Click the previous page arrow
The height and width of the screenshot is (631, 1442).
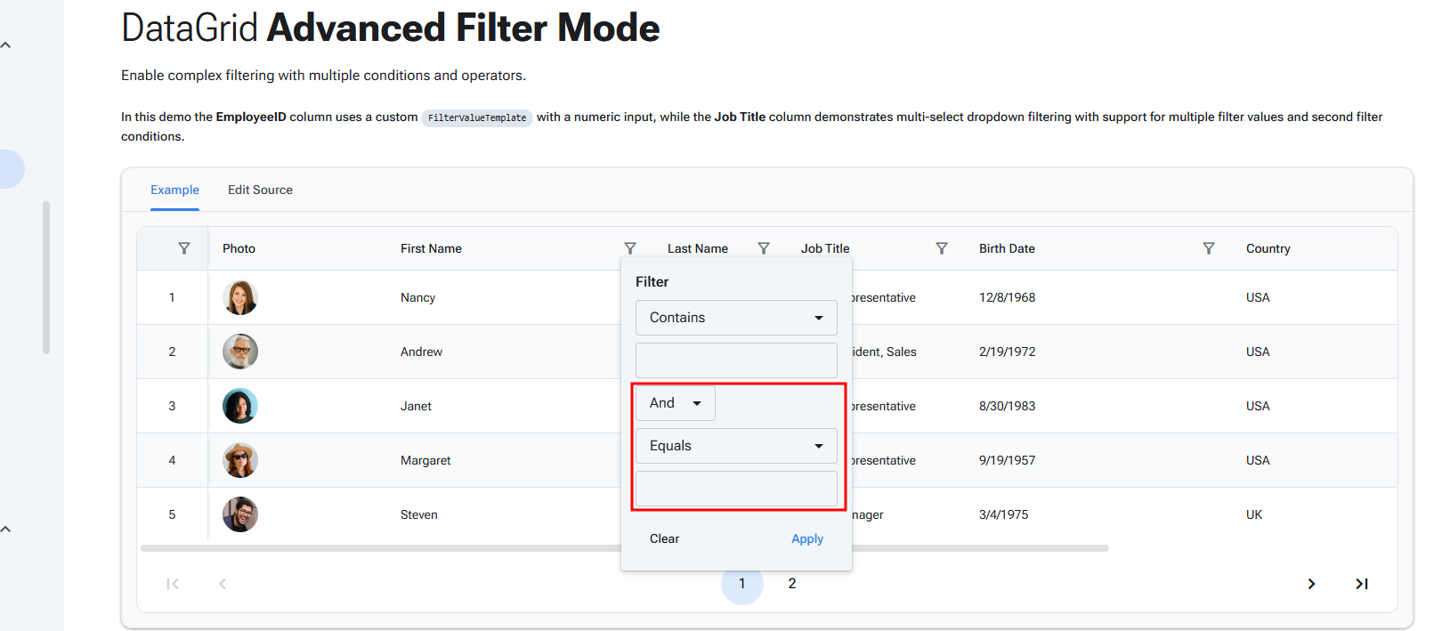223,584
